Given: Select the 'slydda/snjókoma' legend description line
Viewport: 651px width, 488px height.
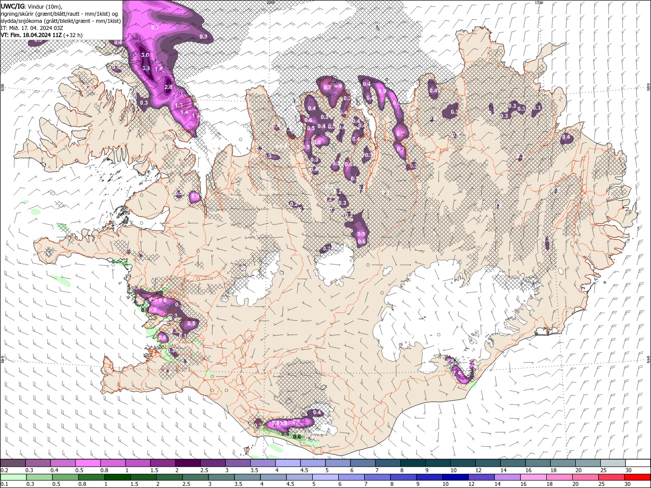Looking at the screenshot, I should 61,21.
